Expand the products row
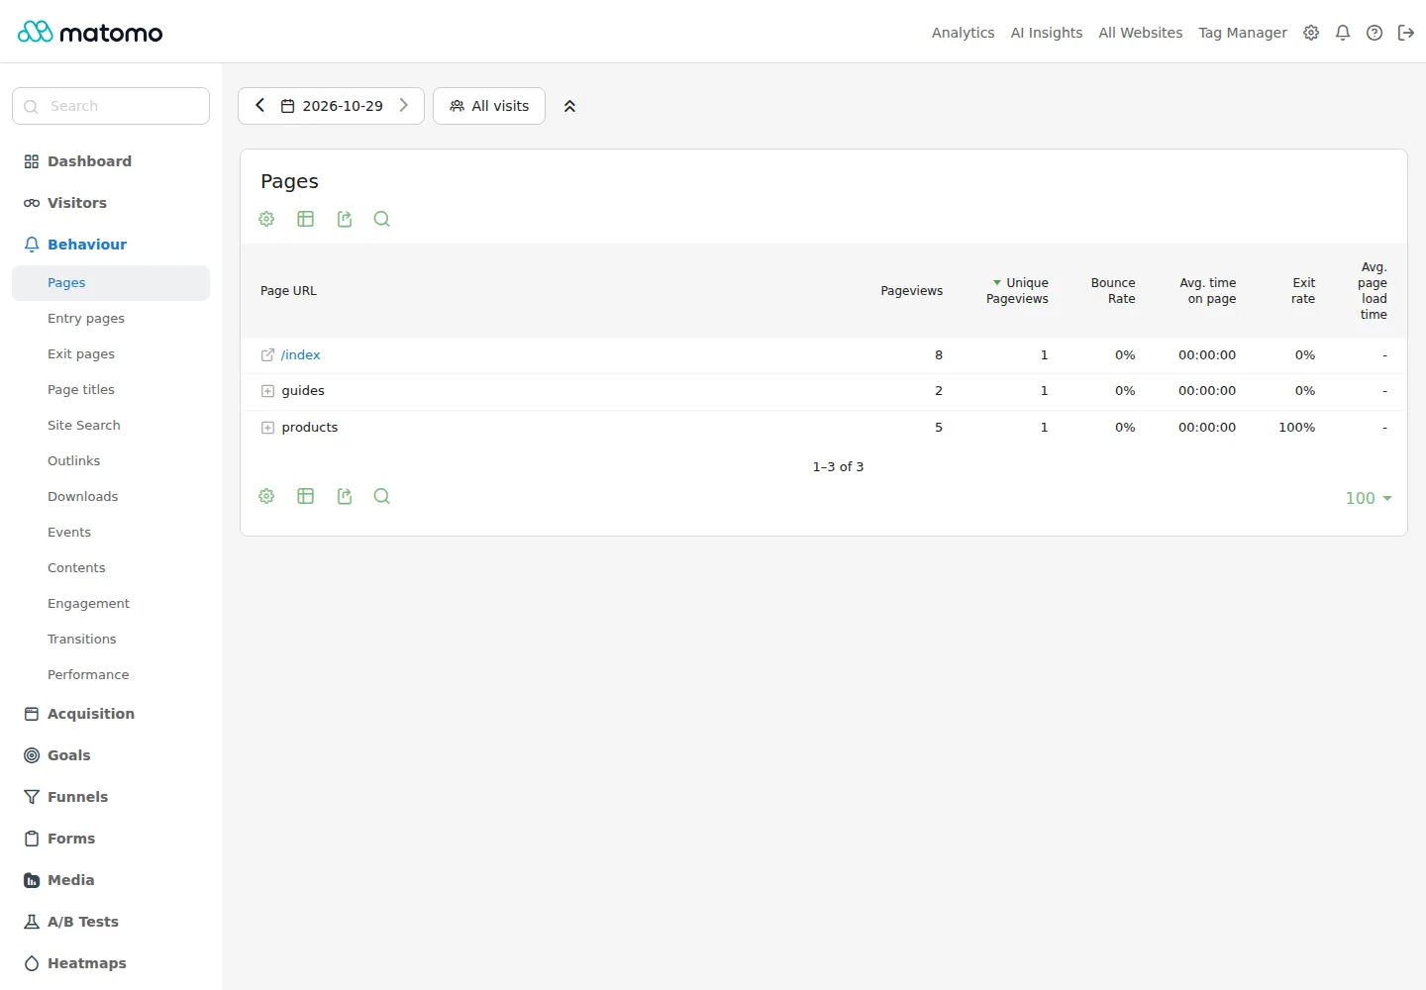The image size is (1426, 990). click(267, 428)
